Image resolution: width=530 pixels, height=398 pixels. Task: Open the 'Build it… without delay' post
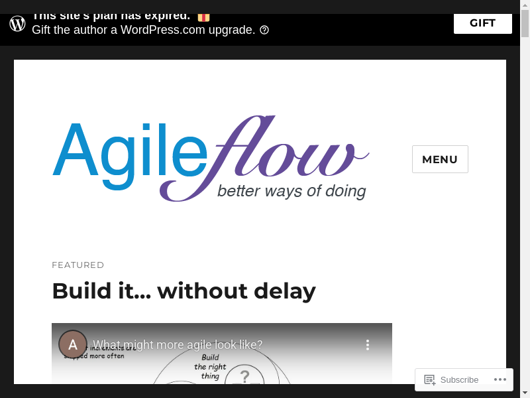point(184,291)
